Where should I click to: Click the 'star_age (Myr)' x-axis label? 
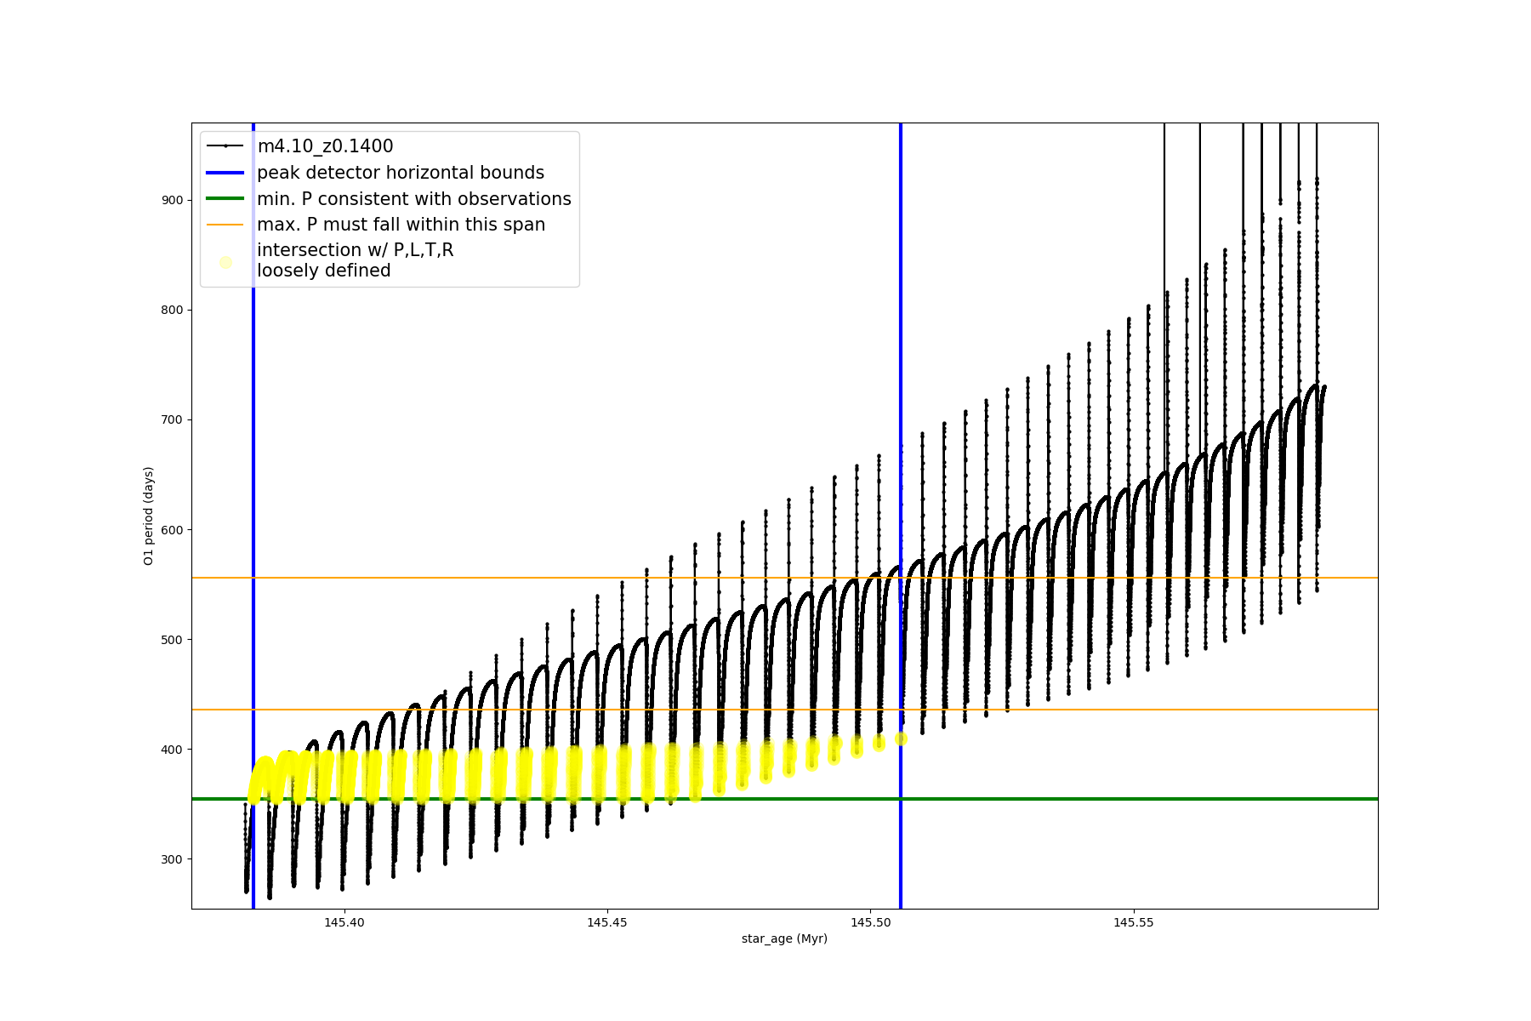784,938
